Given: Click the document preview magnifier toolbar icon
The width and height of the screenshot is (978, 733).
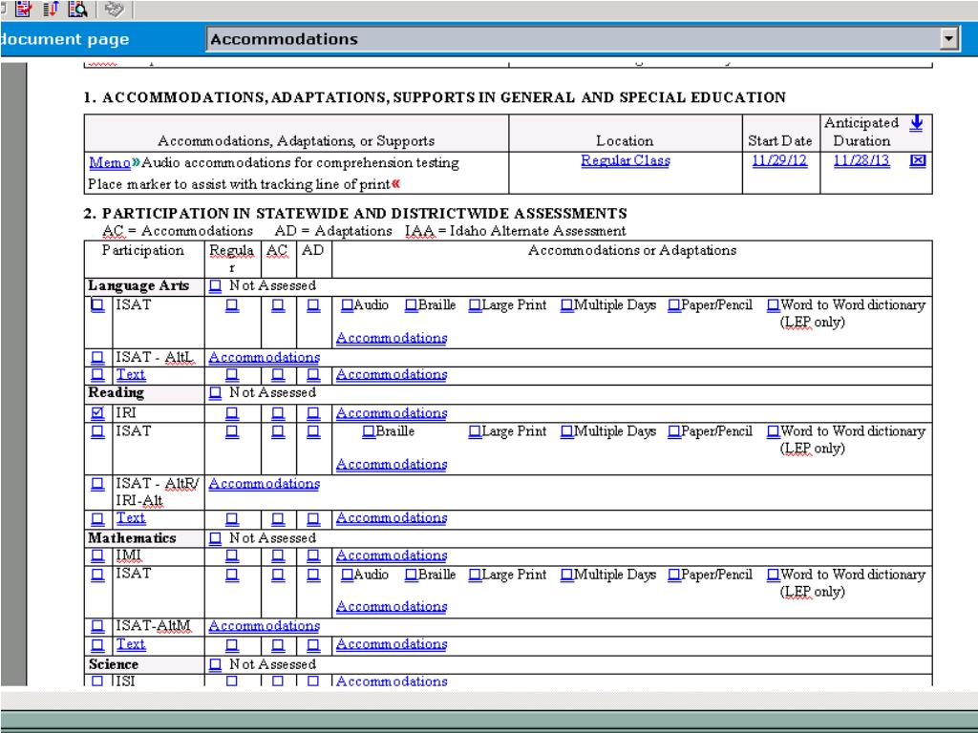Looking at the screenshot, I should [78, 9].
